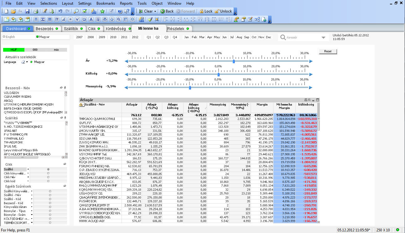The width and height of the screenshot is (405, 233).
Task: Open the Format Painter brush icon
Action: coord(150,19)
